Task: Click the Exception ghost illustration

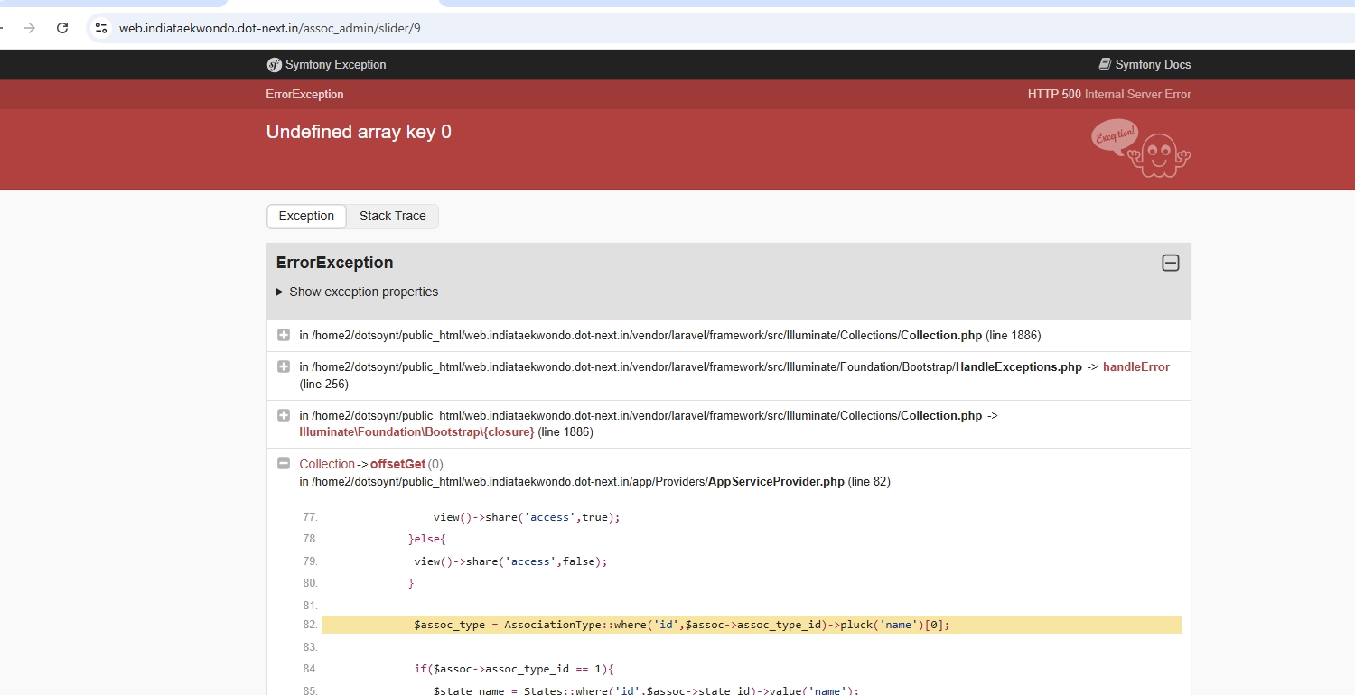Action: (1142, 148)
